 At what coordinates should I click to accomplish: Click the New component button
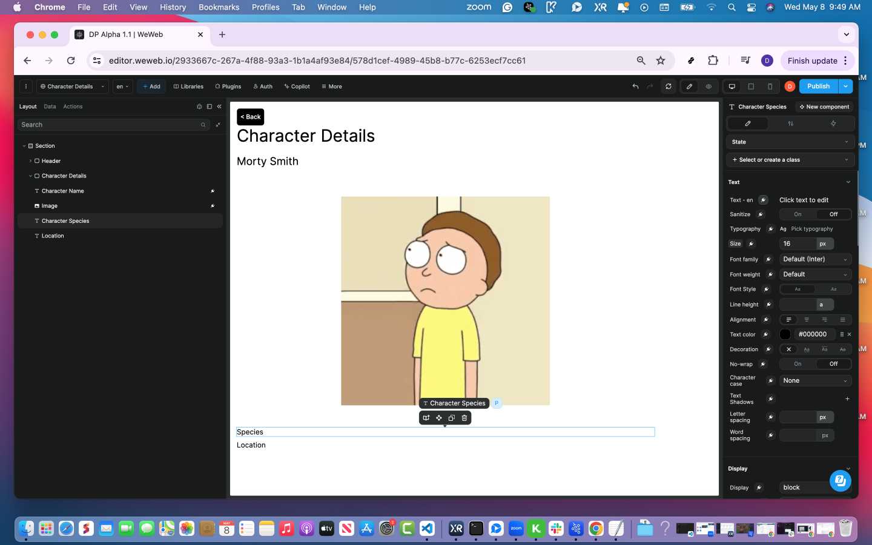(x=824, y=107)
